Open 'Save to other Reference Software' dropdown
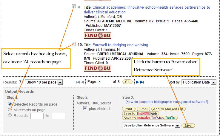This screenshot has width=220, height=136. [151, 125]
